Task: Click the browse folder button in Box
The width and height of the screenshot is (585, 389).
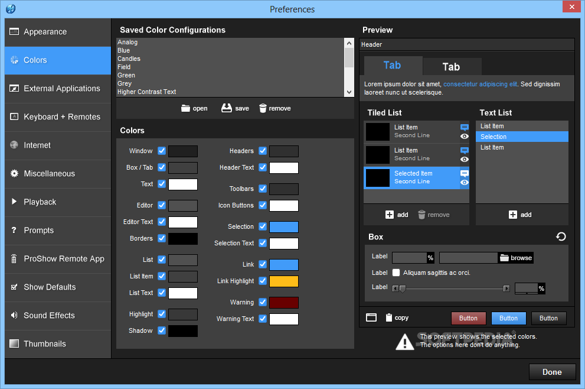Action: [x=516, y=258]
